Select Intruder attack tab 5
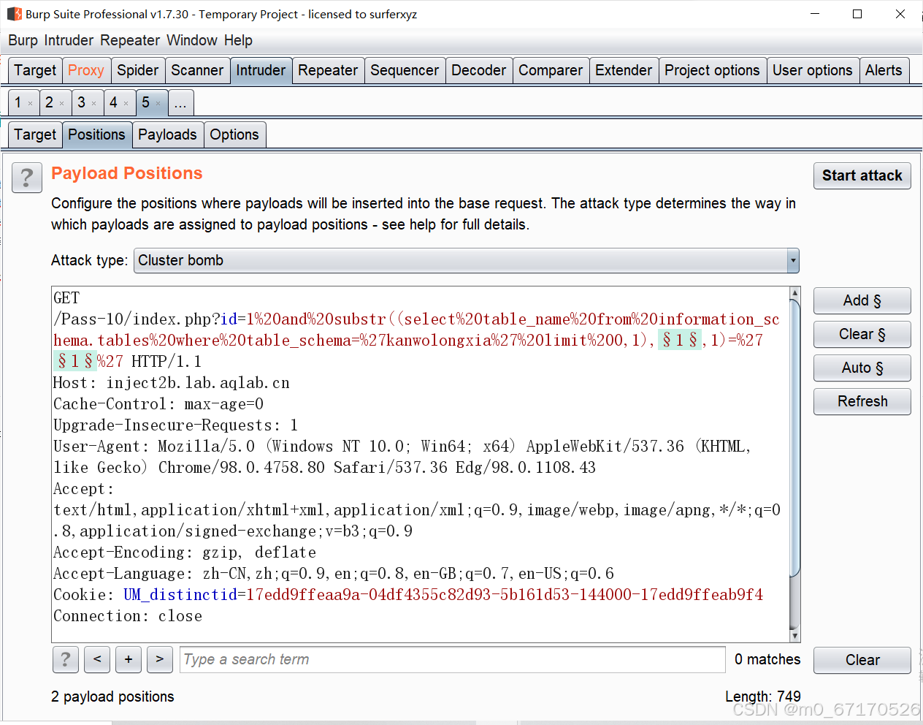The height and width of the screenshot is (725, 923). coord(146,102)
